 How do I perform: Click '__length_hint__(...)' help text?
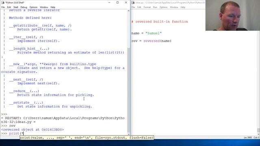(29, 49)
